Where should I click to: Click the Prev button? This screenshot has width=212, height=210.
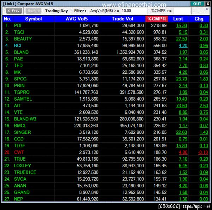tap(14, 11)
